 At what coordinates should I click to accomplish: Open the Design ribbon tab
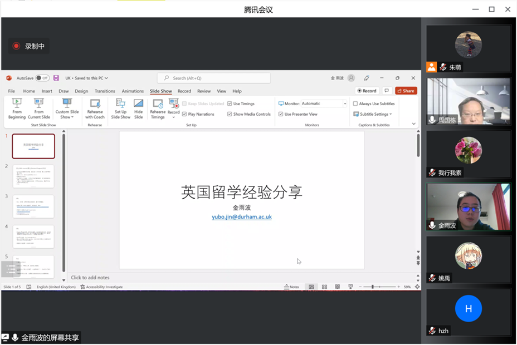(81, 91)
